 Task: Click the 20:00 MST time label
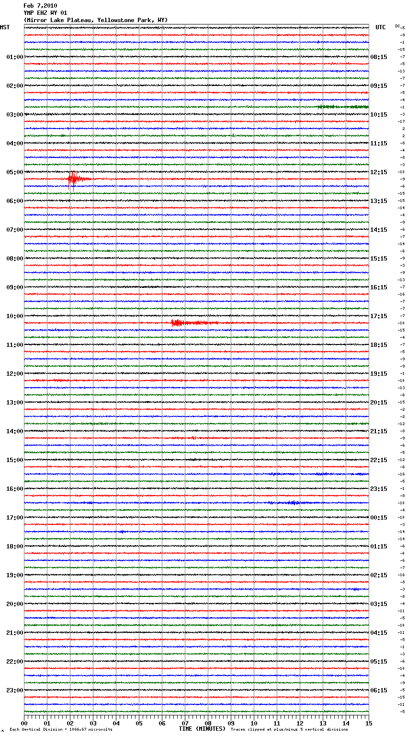click(x=15, y=604)
